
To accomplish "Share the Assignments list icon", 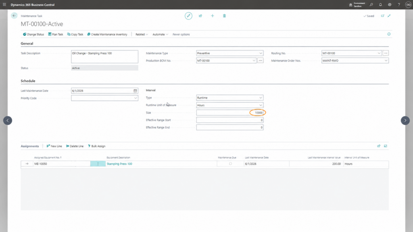I will (x=379, y=146).
